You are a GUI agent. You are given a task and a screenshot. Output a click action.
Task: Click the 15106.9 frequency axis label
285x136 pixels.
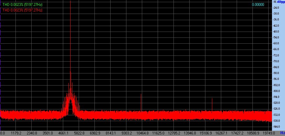click(x=206, y=133)
